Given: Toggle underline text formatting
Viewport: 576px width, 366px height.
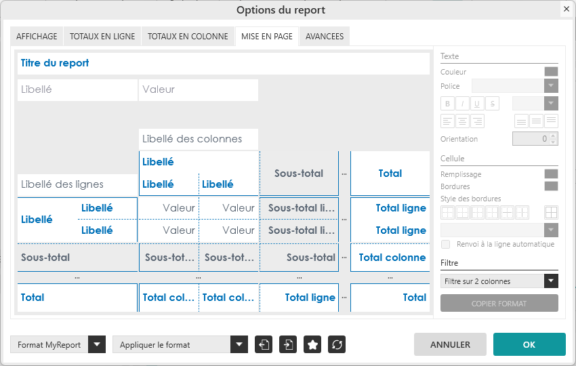Looking at the screenshot, I should point(477,104).
